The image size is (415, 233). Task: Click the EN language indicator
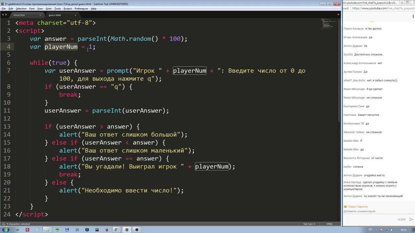pyautogui.click(x=371, y=230)
